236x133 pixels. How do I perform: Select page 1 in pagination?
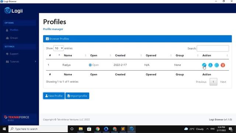coord(213,82)
